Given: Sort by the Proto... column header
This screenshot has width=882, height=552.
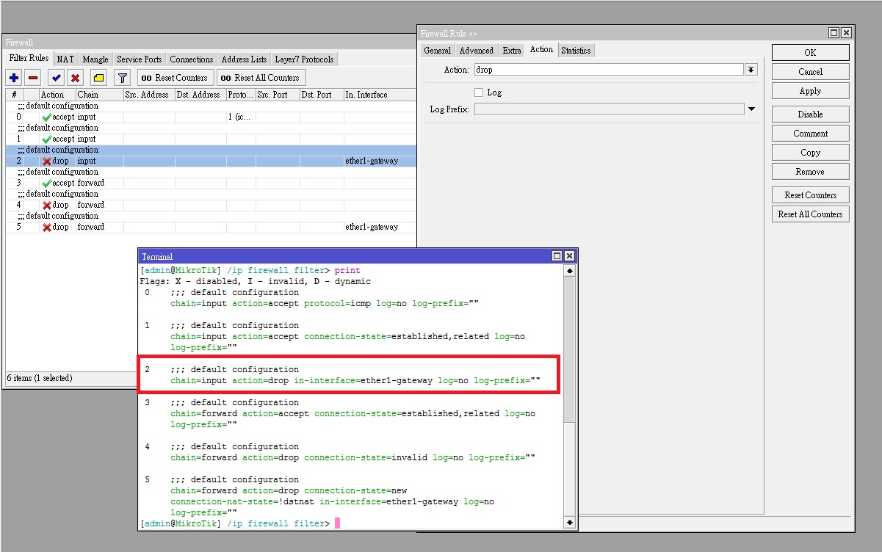Looking at the screenshot, I should [x=240, y=95].
